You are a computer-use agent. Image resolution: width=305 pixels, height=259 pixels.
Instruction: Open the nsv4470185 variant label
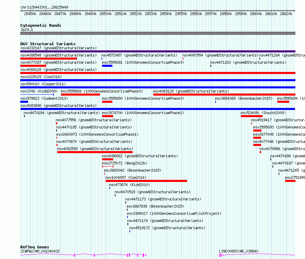pos(94,127)
